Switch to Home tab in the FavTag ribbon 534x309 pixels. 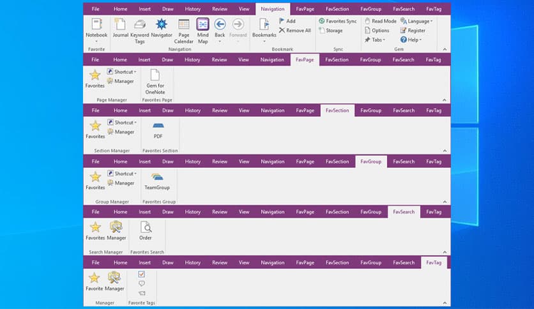pyautogui.click(x=120, y=262)
